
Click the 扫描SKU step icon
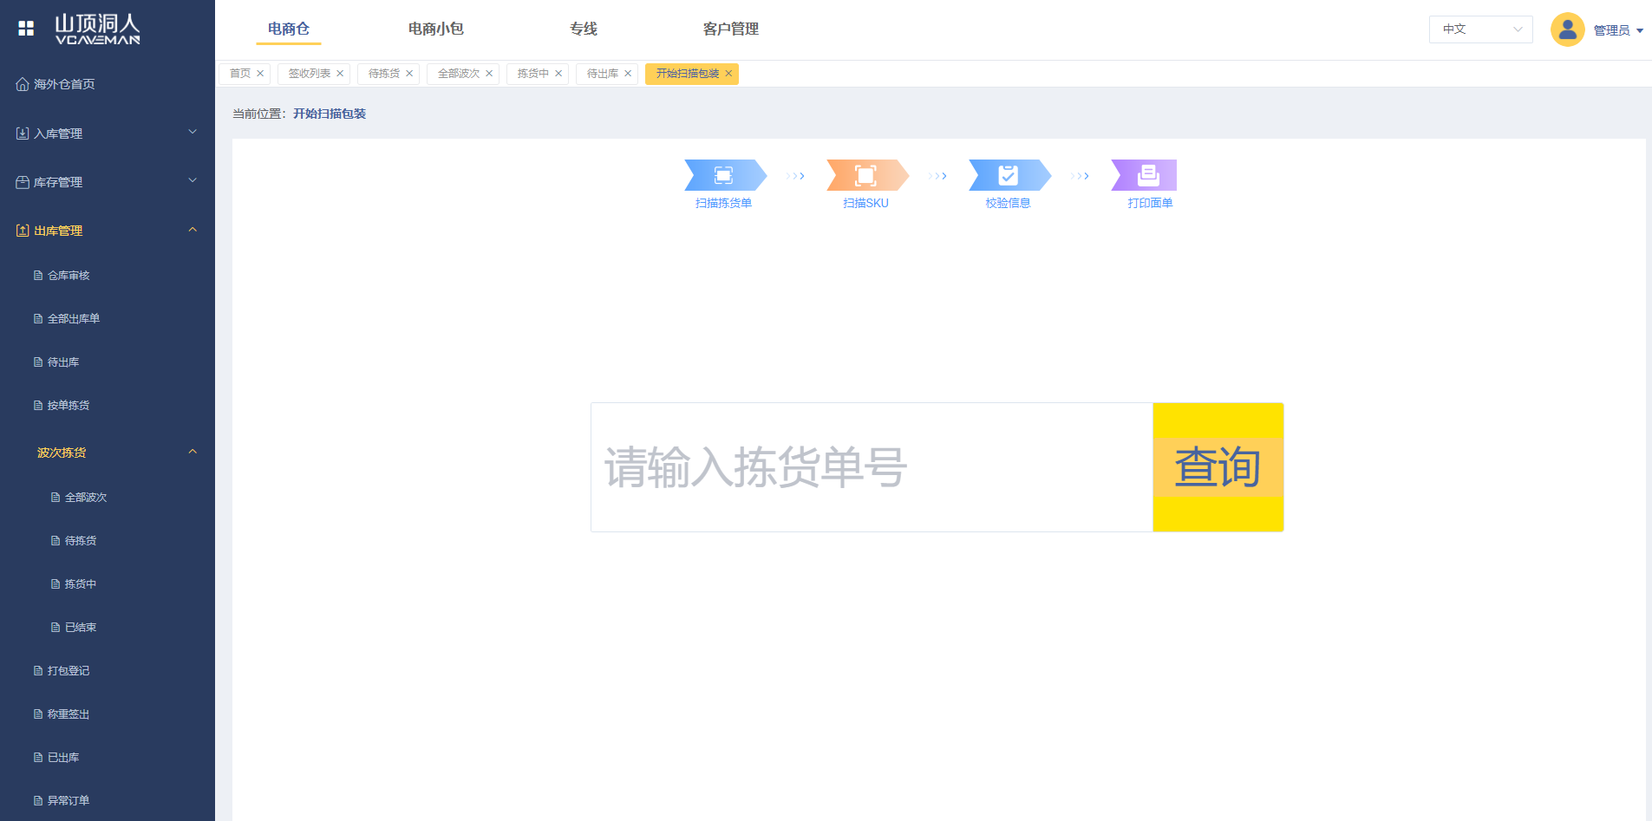[x=865, y=175]
